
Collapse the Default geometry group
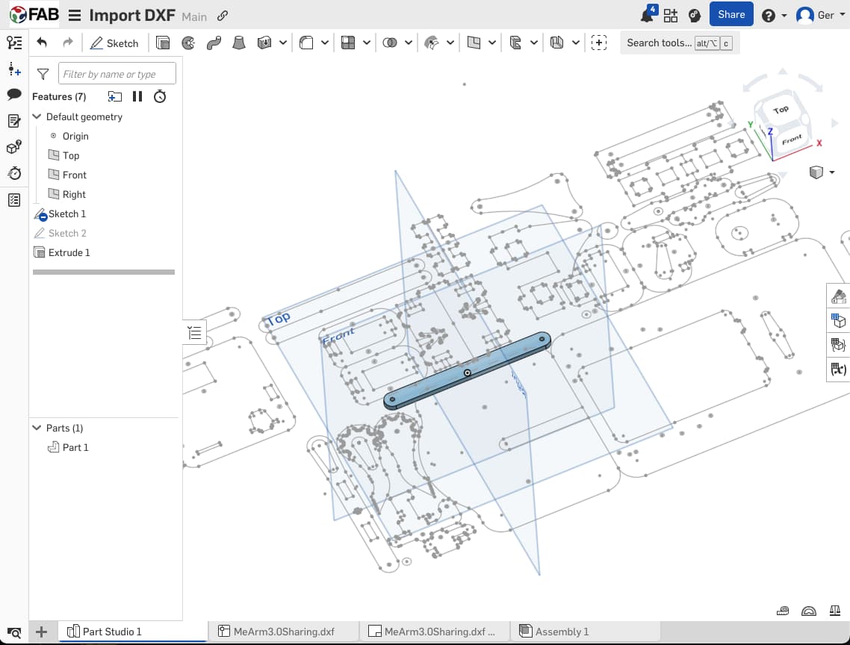pos(36,116)
